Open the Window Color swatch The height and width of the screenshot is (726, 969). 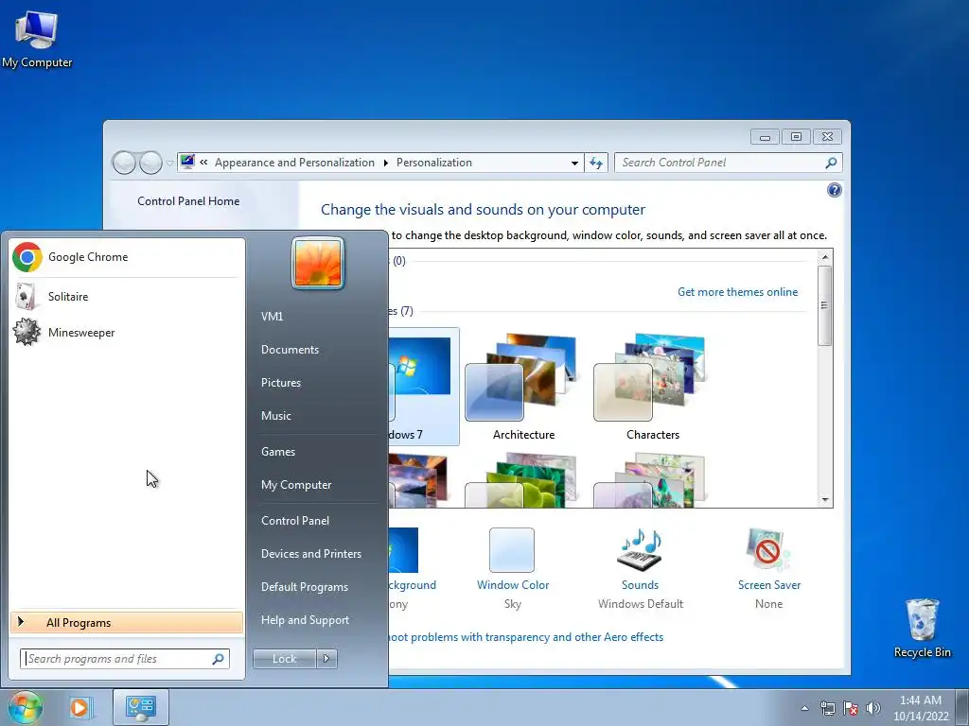(512, 550)
